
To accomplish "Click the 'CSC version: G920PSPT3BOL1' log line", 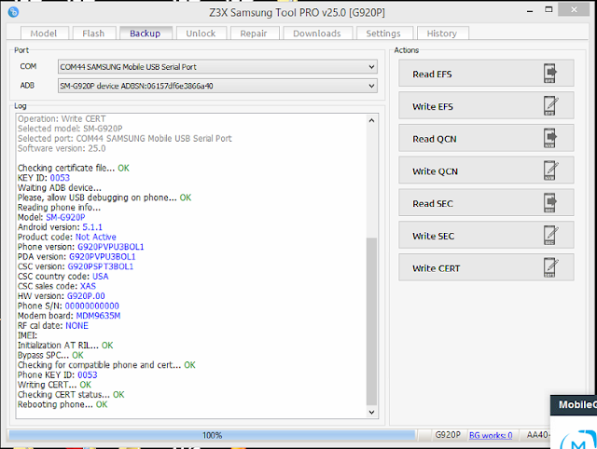I will pyautogui.click(x=76, y=266).
